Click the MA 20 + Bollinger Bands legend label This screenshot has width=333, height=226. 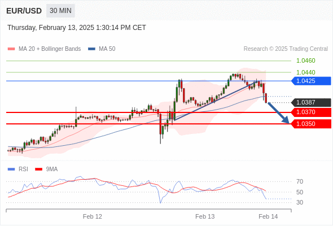(50, 49)
